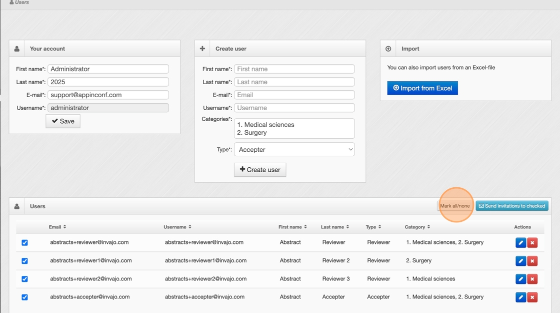Screen dimensions: 560x313
Task: Edit the abstracts+reviewer1@invajo.com user
Action: (520, 261)
